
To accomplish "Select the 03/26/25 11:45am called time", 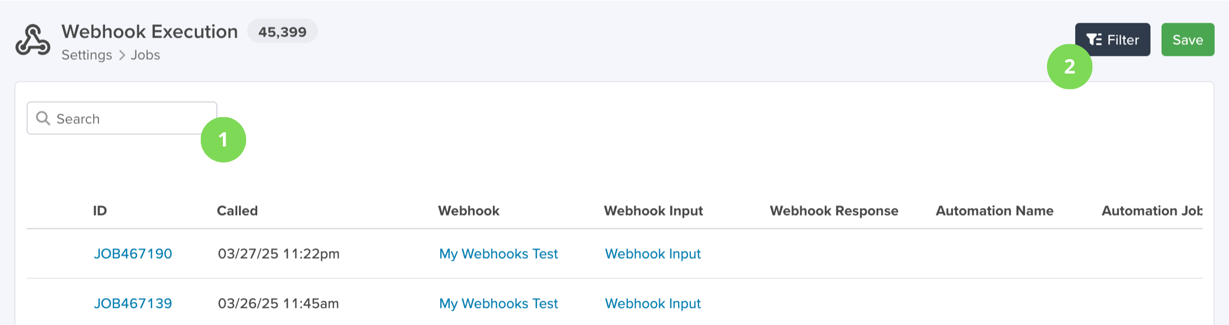I will point(278,303).
